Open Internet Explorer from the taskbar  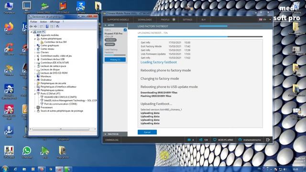pos(15,169)
